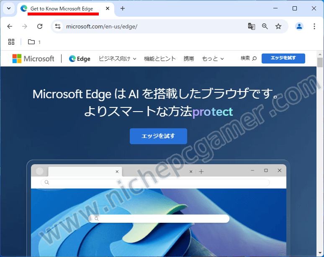This screenshot has width=324, height=257.
Task: Open the zoom magnifier icon in address bar
Action: click(x=265, y=26)
